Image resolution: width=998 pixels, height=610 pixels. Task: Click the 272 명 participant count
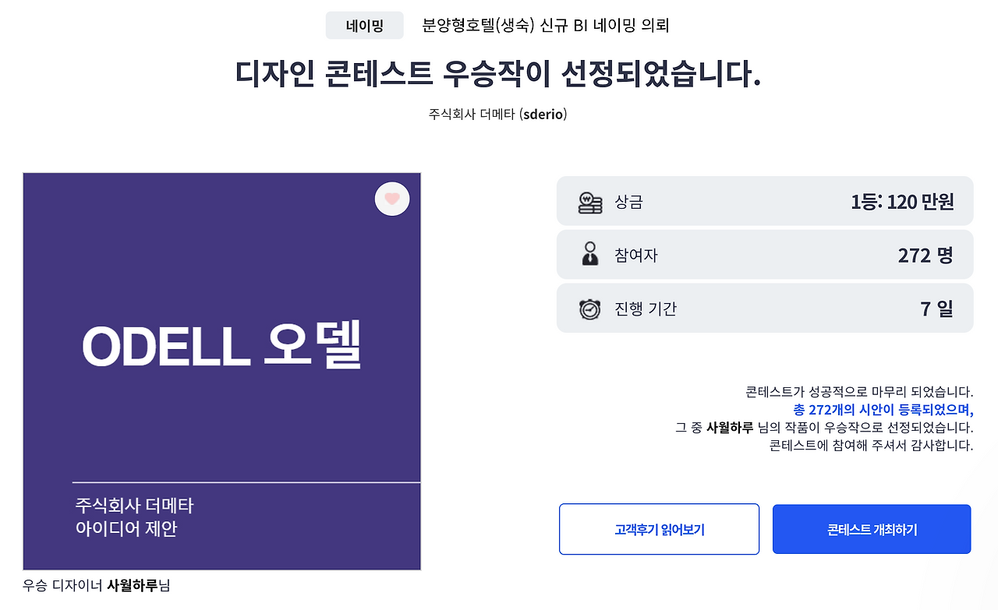coord(925,255)
